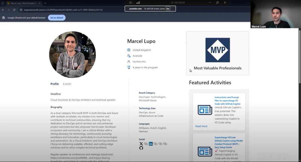Click the Marcel Lupo webcam video thumbnail
The image size is (301, 162).
pos(276,14)
